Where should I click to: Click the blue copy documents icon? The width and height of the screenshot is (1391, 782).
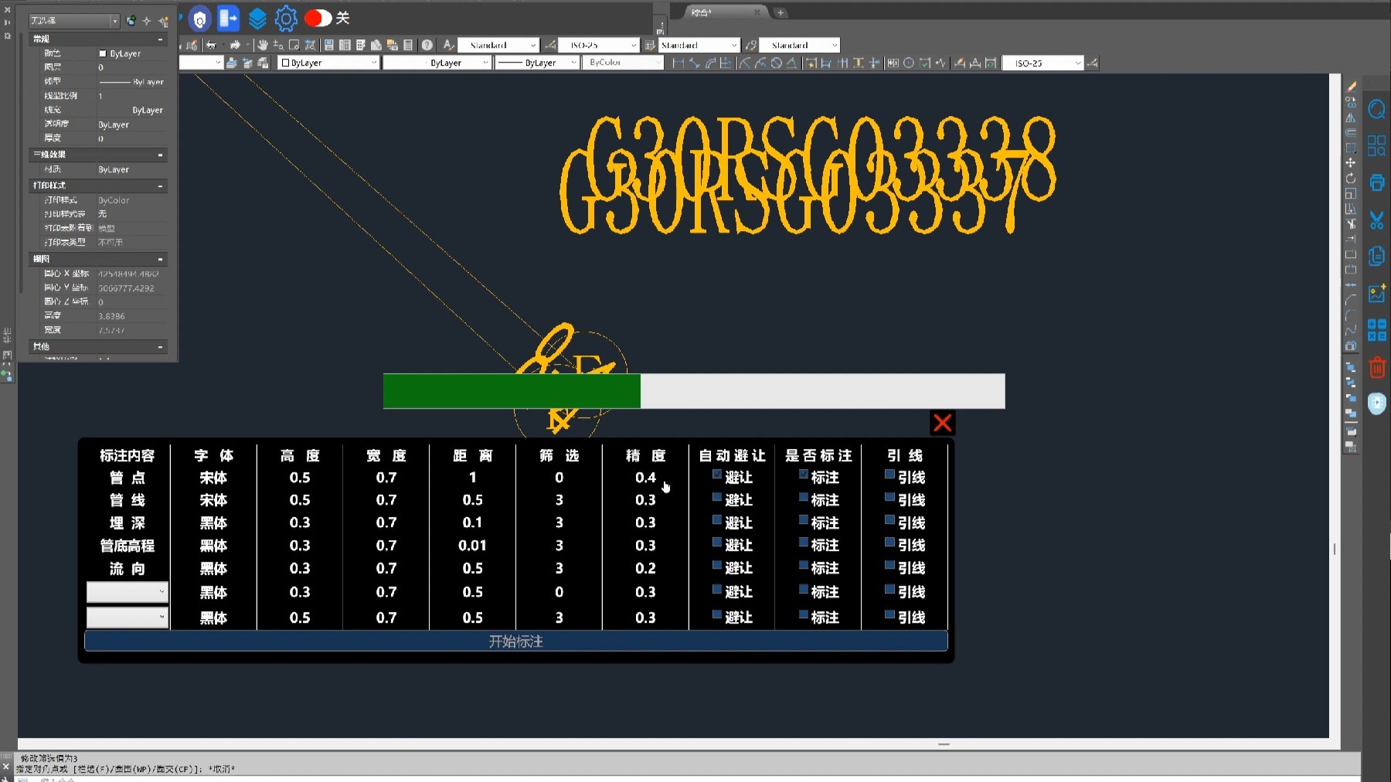click(x=1377, y=256)
